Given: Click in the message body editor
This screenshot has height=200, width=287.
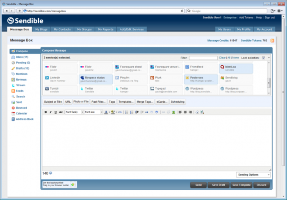Looking at the screenshot, I should (157, 141).
